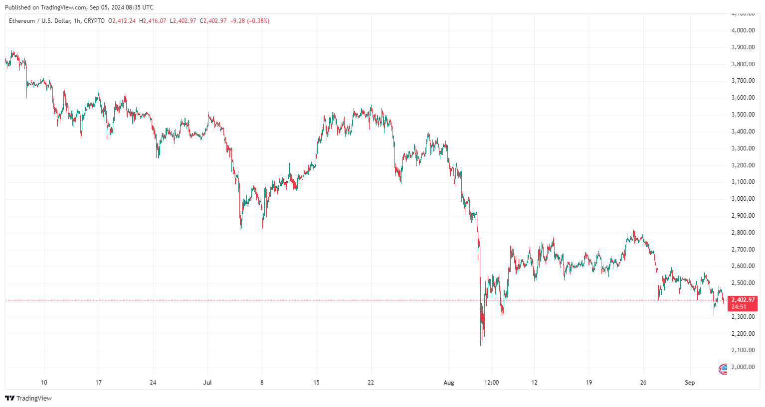Click the CRYPTO exchange label in the legend
Image resolution: width=765 pixels, height=407 pixels.
pos(94,21)
